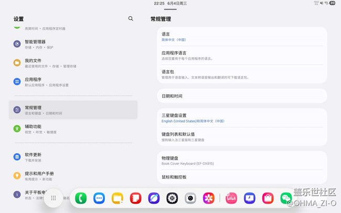Open the dark Settings gear in the dock
The image size is (341, 213).
click(x=172, y=198)
